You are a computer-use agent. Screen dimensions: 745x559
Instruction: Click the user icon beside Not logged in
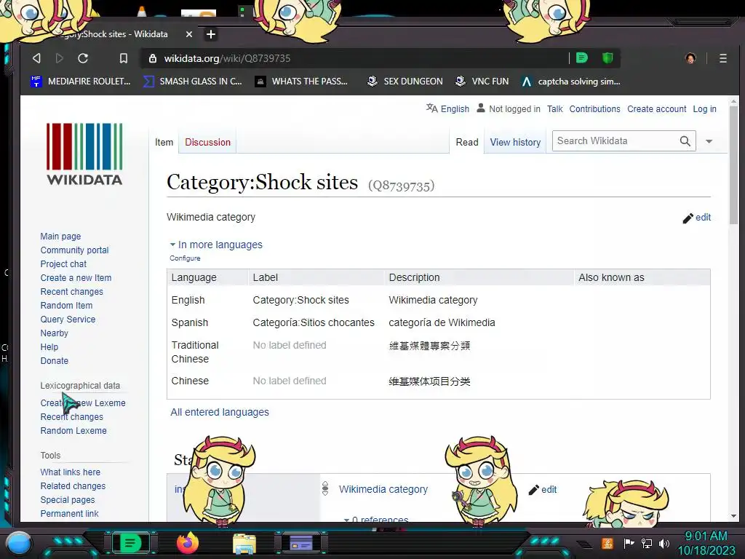tap(481, 108)
